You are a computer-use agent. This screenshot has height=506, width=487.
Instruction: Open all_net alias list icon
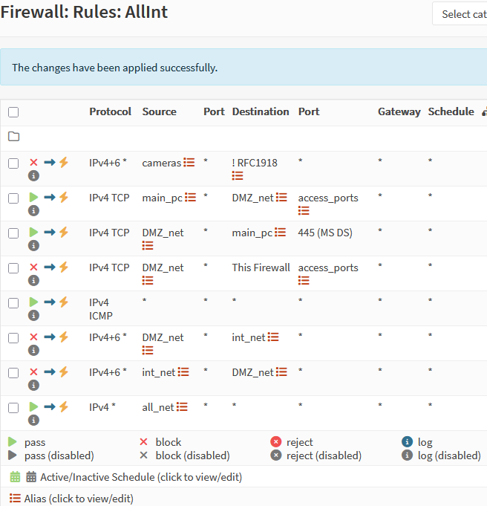pos(182,407)
